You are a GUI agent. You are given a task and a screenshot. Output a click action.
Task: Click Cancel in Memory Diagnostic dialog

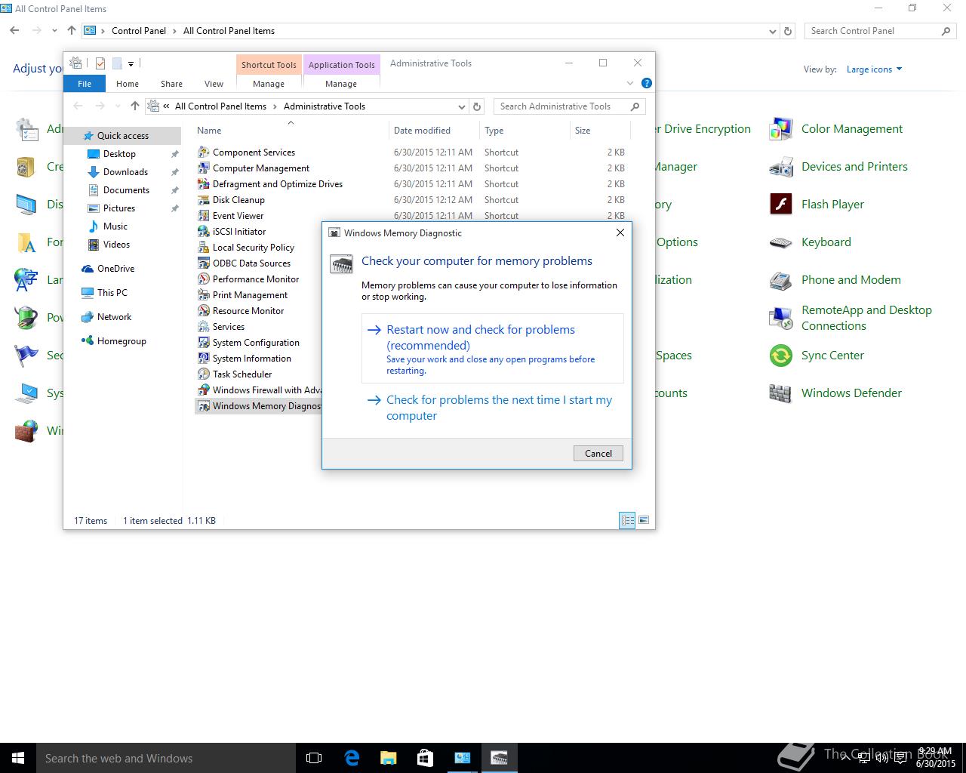point(598,453)
